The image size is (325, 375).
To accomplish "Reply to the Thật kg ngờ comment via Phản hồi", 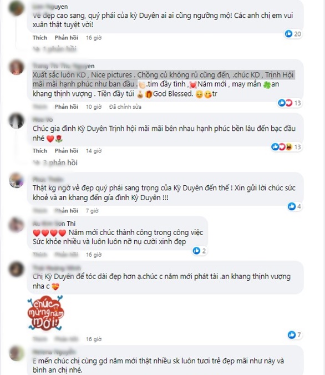I will point(66,211).
